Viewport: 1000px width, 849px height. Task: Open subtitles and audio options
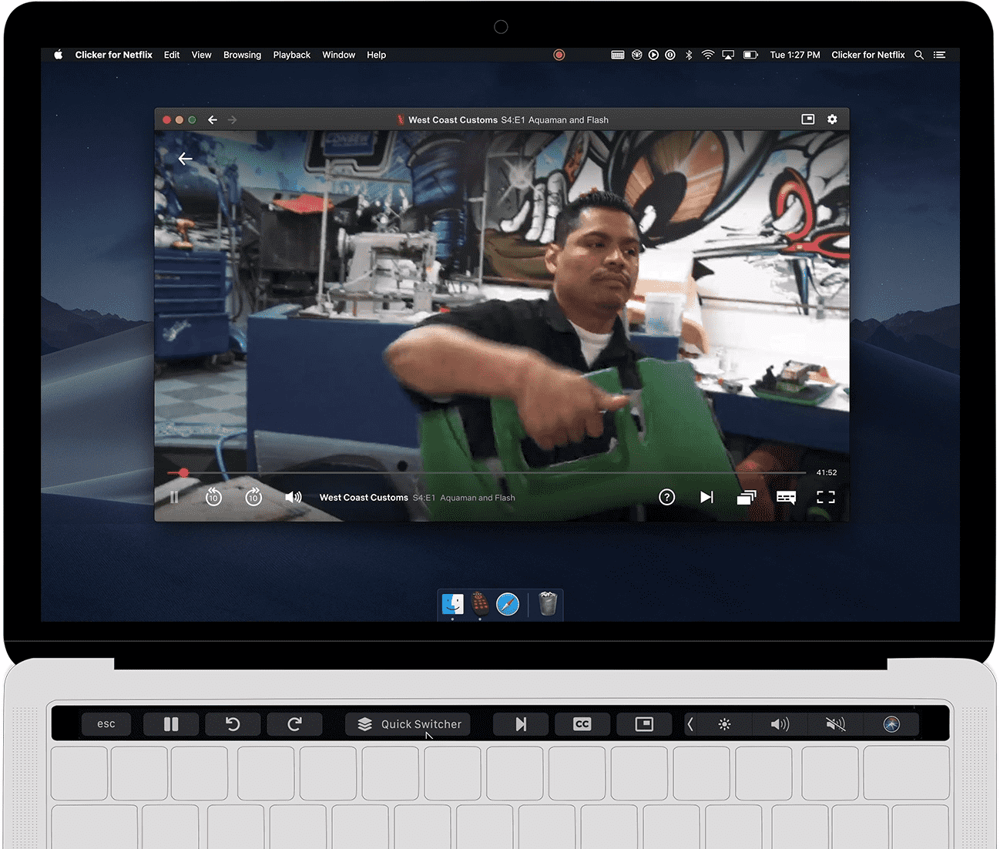786,497
